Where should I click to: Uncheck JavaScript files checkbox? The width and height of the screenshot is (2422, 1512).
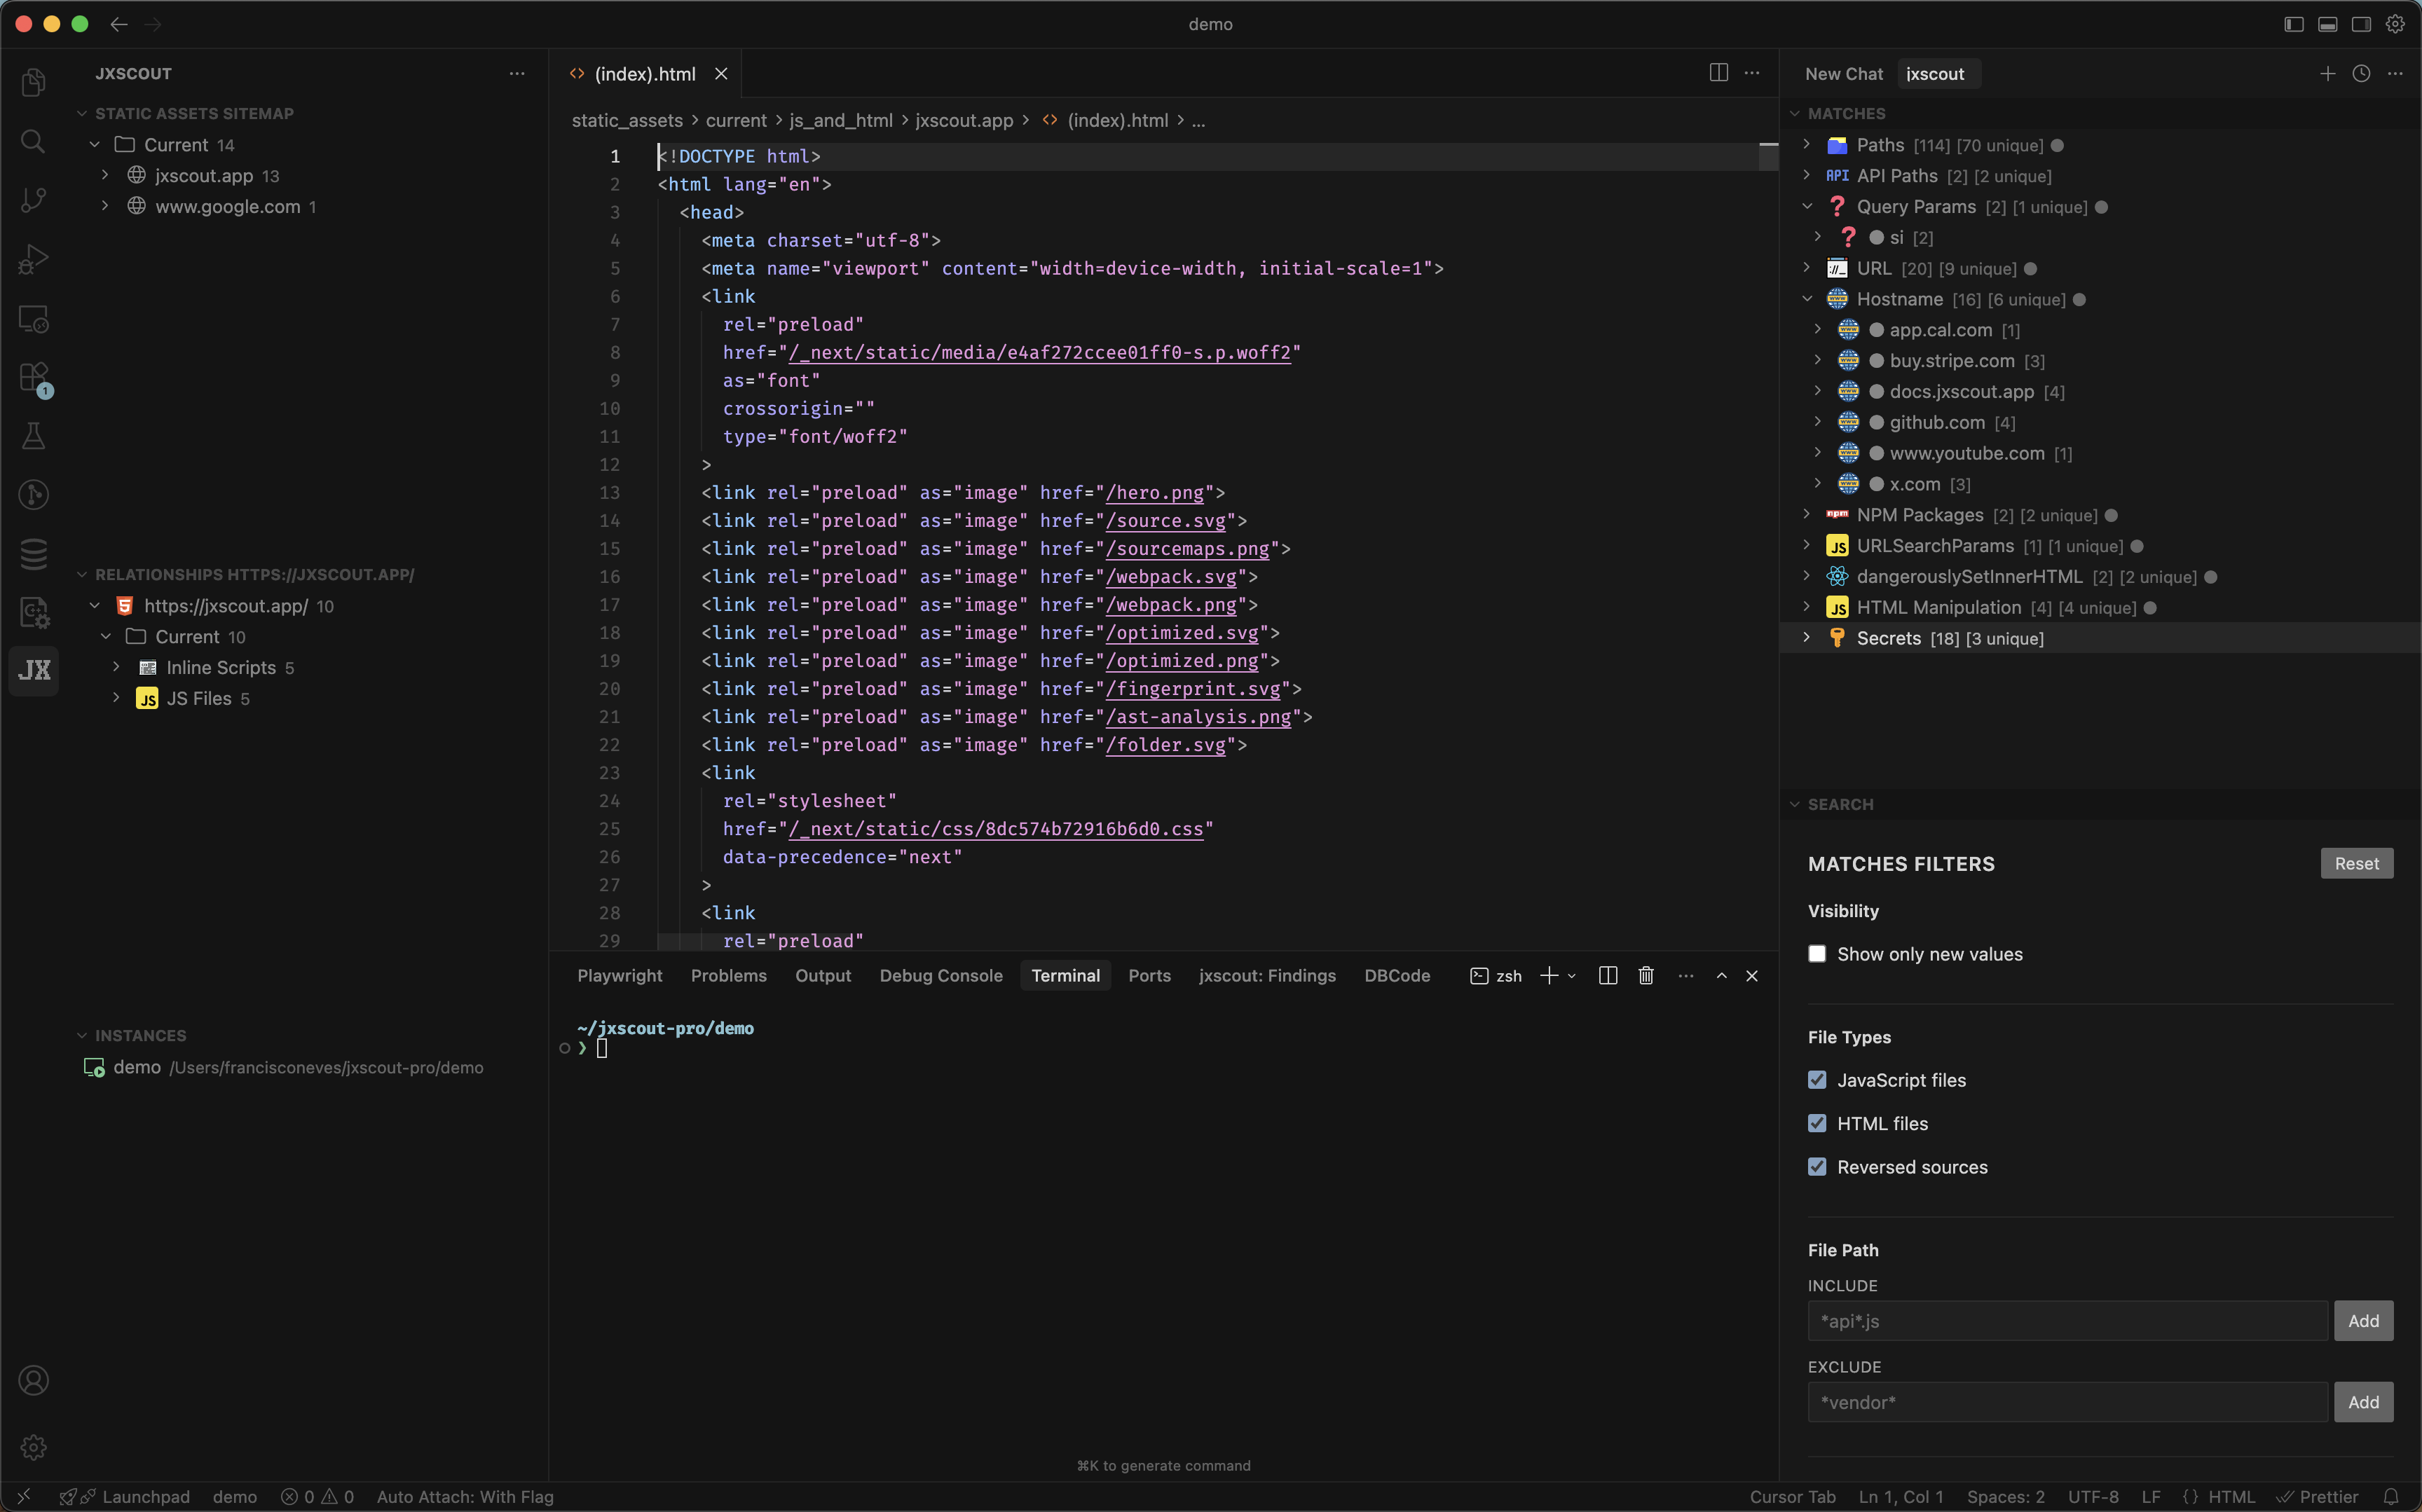pyautogui.click(x=1817, y=1080)
